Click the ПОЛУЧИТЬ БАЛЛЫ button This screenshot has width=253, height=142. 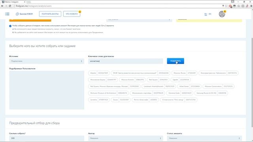(x=50, y=14)
